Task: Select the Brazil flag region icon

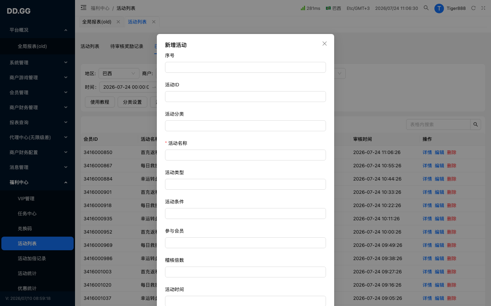Action: pos(328,8)
